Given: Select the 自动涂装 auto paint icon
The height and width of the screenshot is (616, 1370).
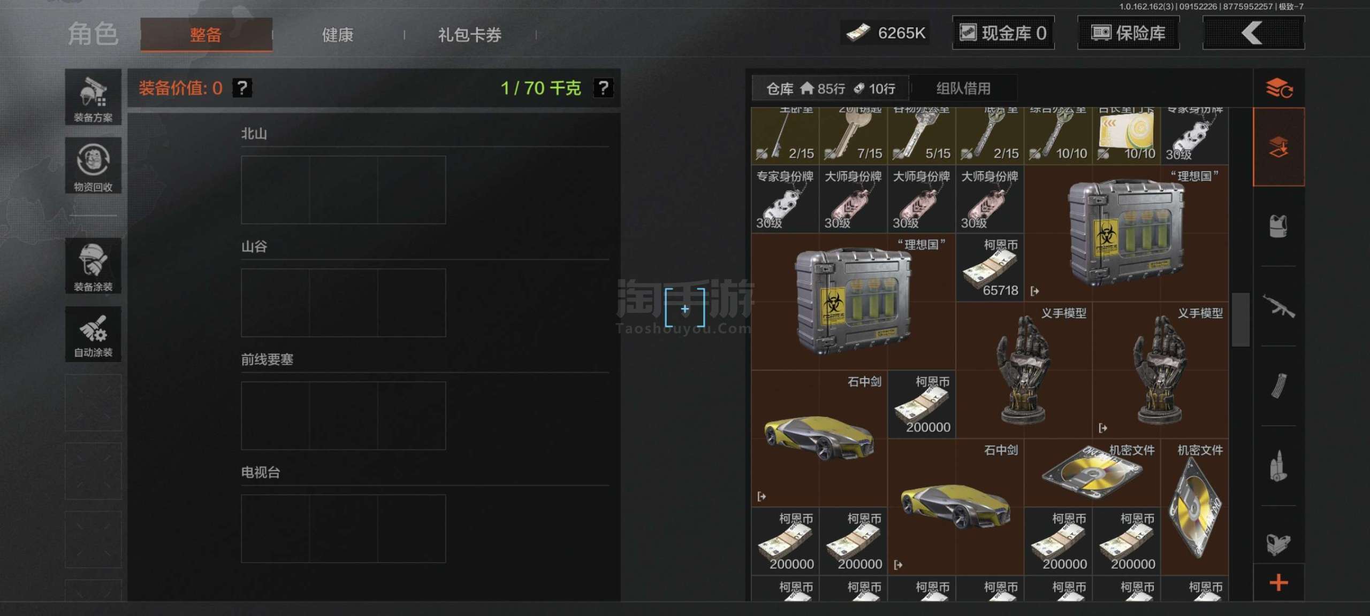Looking at the screenshot, I should (93, 334).
